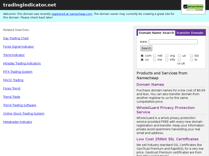Focus the www. domain input field
209x156 pixels.
[173, 42]
